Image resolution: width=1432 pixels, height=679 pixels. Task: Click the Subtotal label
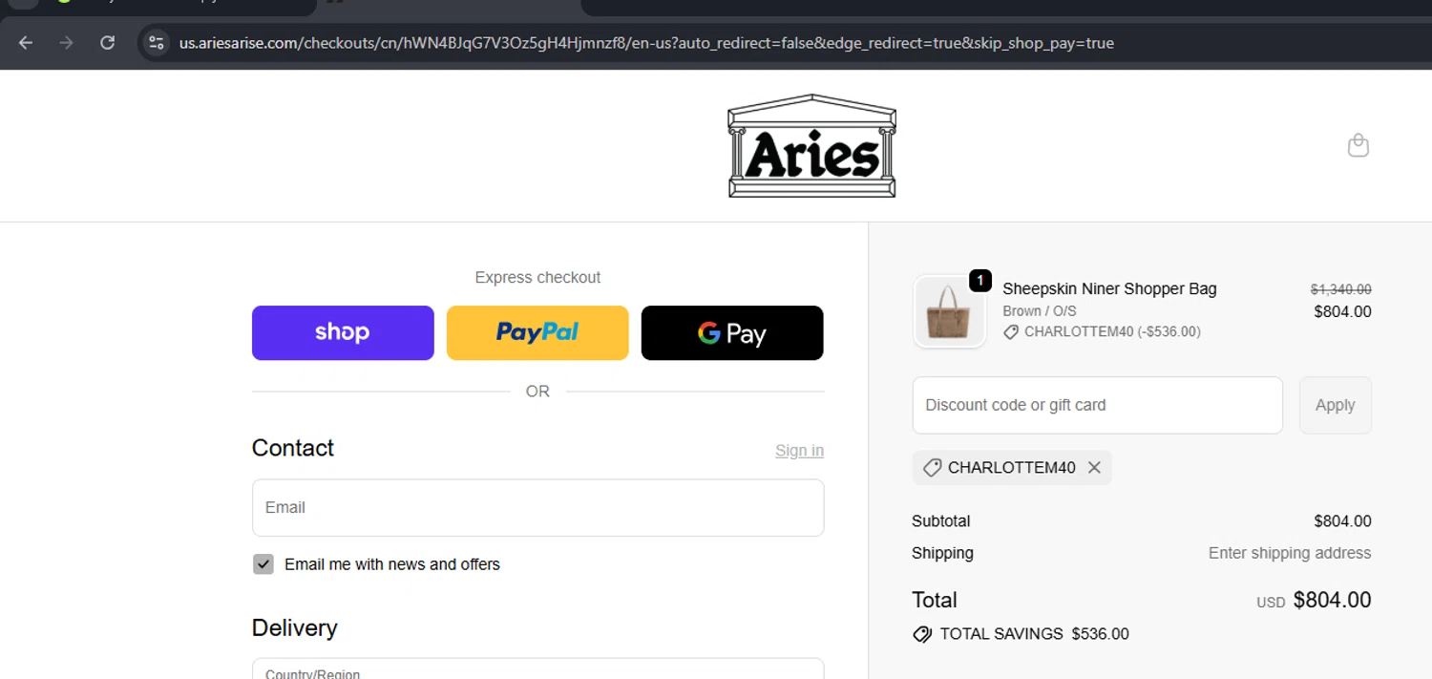(940, 521)
